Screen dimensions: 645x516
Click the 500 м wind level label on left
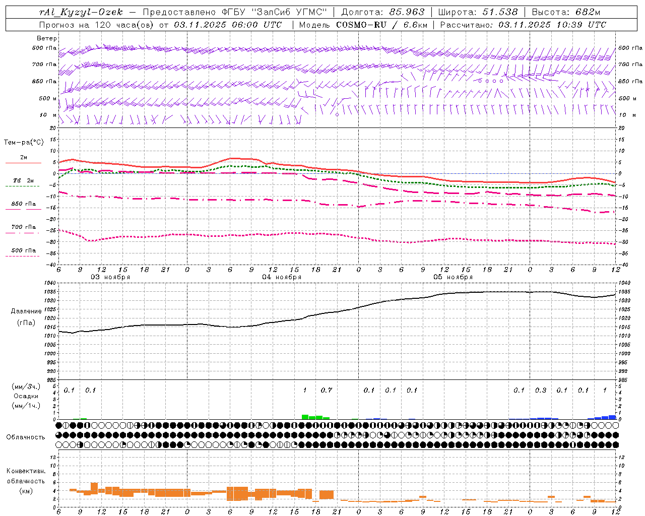(x=48, y=98)
